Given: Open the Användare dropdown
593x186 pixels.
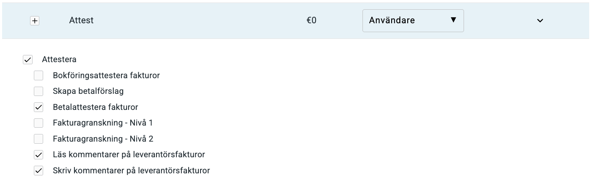Looking at the screenshot, I should point(413,20).
